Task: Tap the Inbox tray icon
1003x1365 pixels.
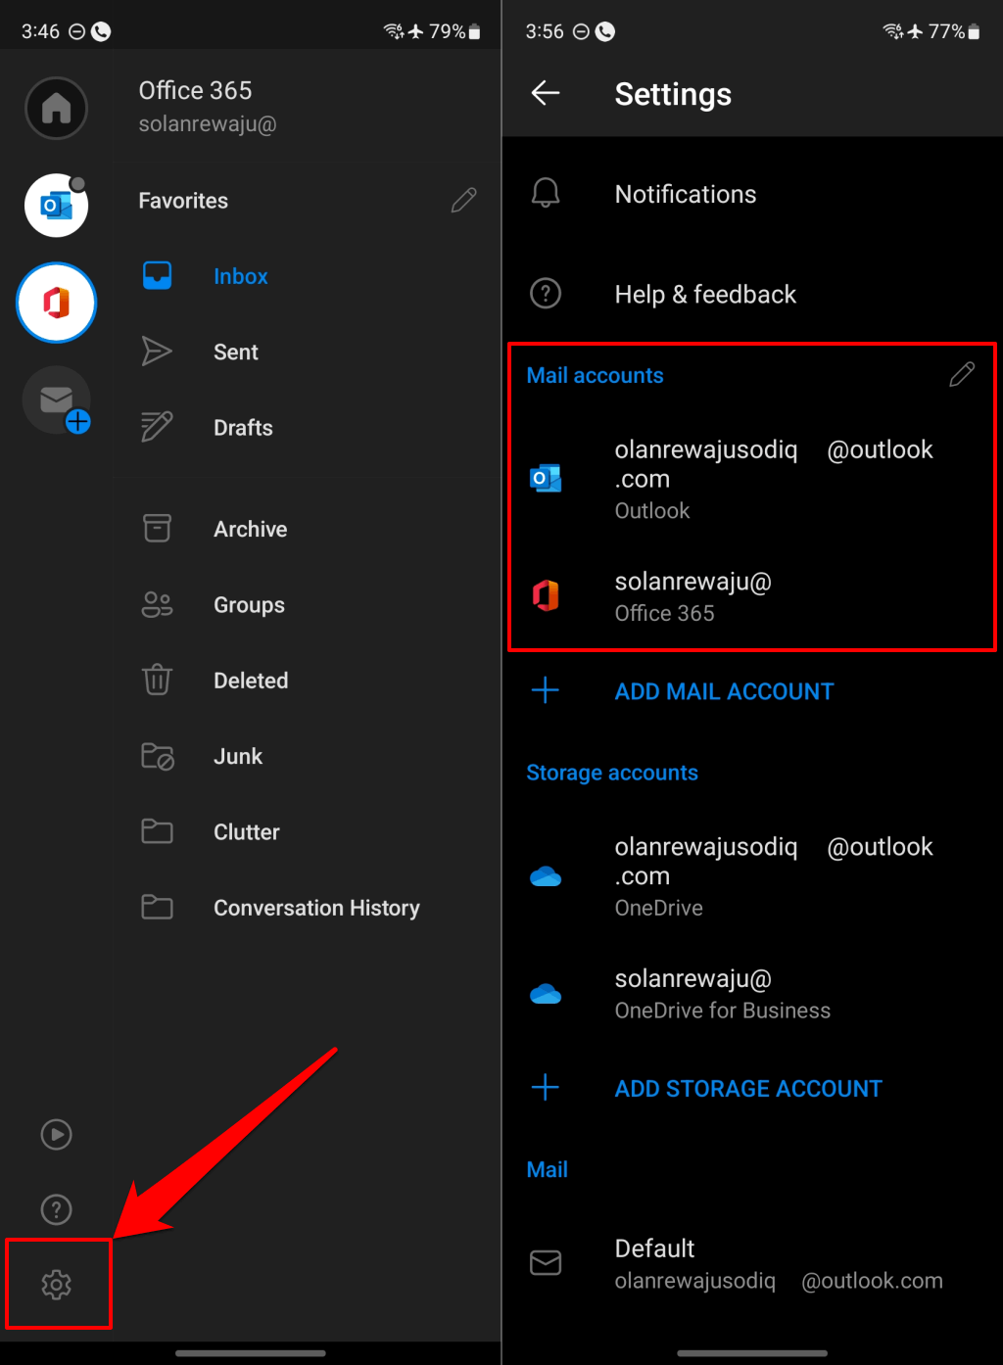Action: (x=157, y=276)
